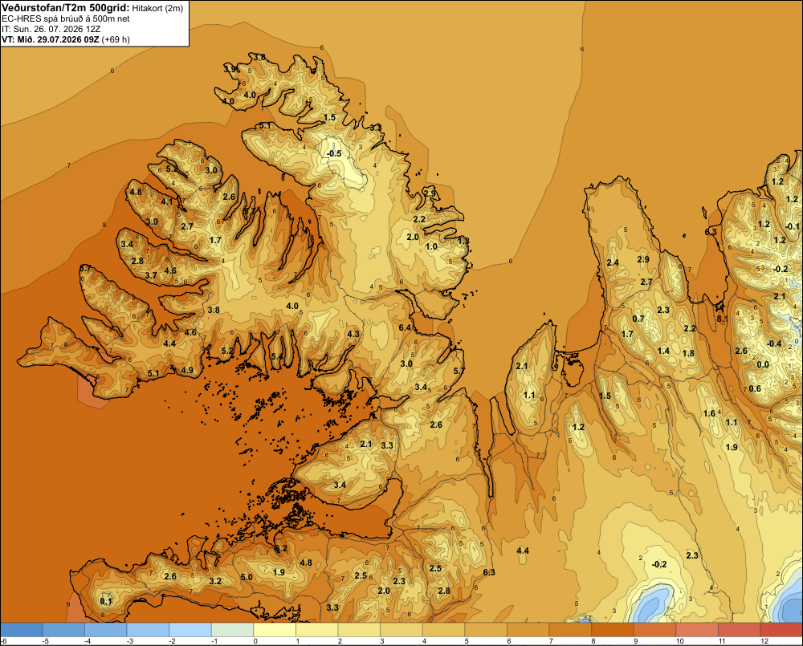The width and height of the screenshot is (803, 646).
Task: Pick the pale yellow legend swatch between 0 and 1
Action: [275, 630]
